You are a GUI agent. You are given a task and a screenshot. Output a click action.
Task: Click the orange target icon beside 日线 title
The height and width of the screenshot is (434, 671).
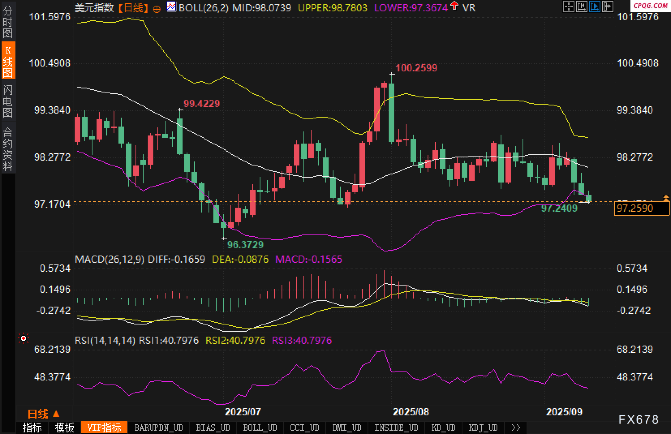157,9
